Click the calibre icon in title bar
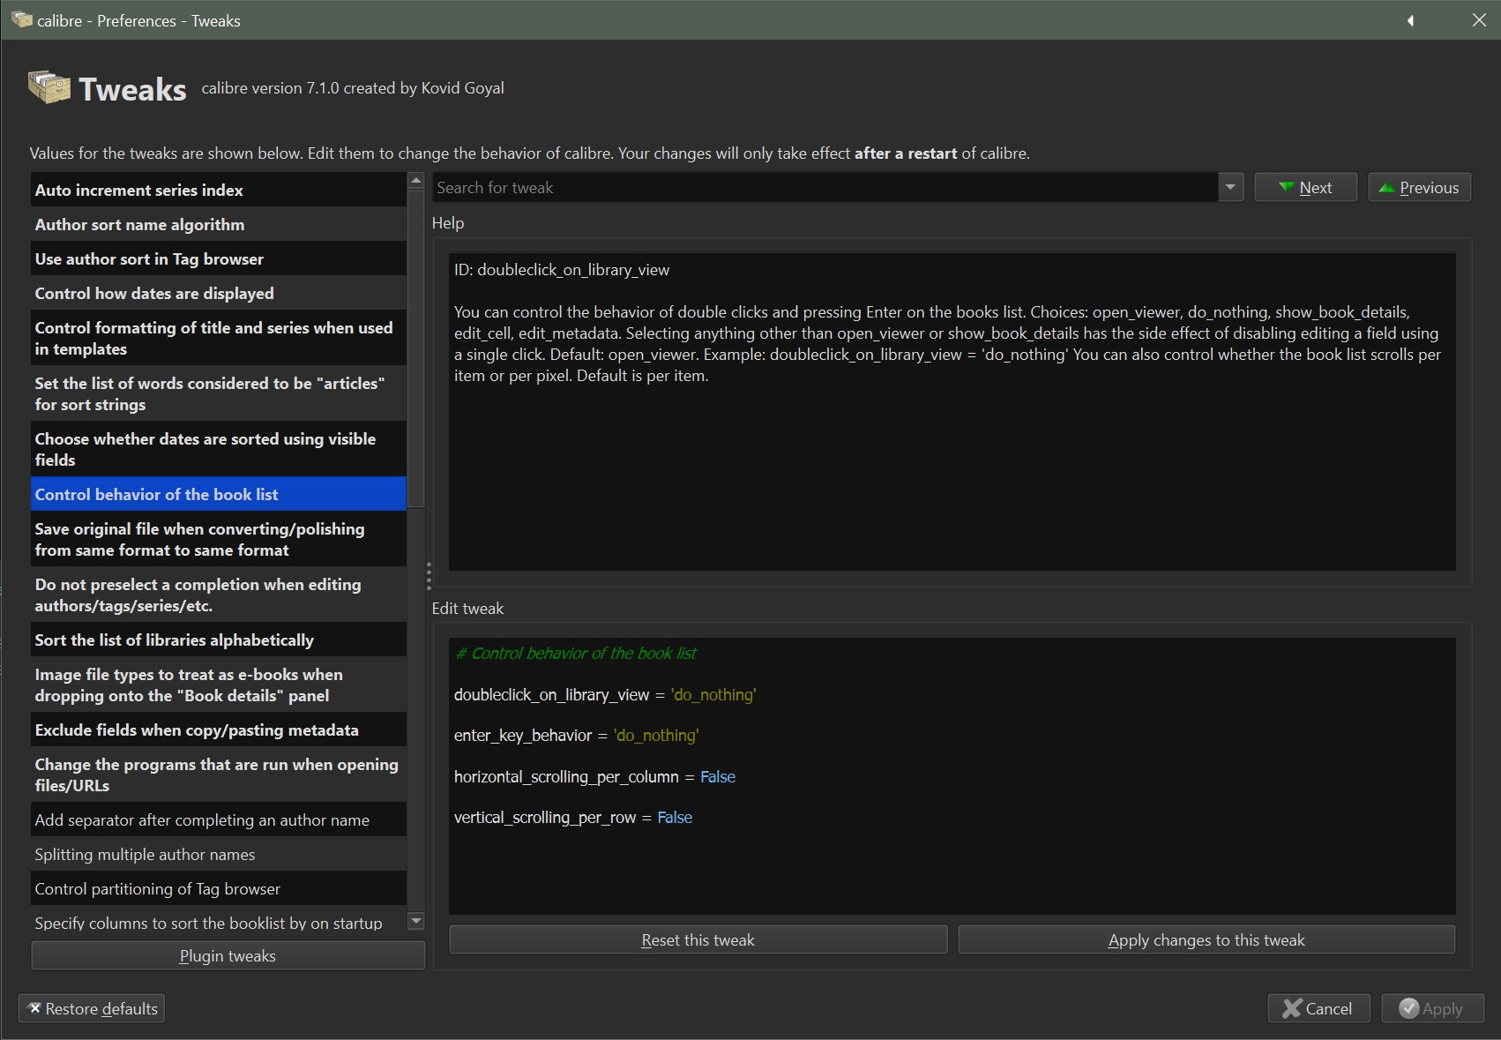Viewport: 1501px width, 1040px height. coord(21,19)
